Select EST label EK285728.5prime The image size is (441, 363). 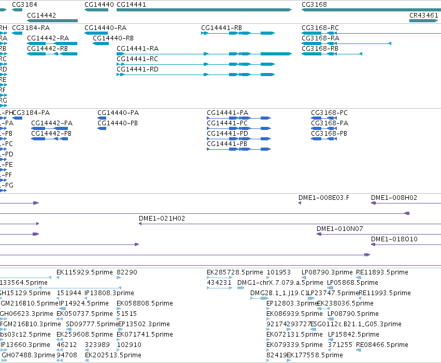(235, 272)
